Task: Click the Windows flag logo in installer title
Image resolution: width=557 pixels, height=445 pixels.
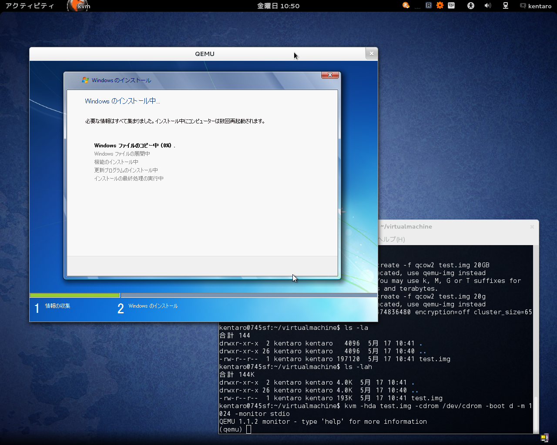Action: [85, 80]
